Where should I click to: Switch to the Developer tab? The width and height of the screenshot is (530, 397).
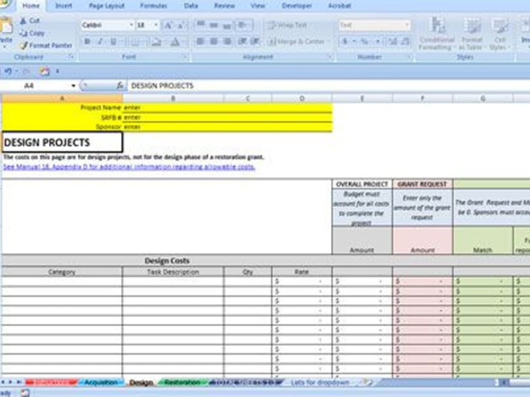tap(297, 6)
